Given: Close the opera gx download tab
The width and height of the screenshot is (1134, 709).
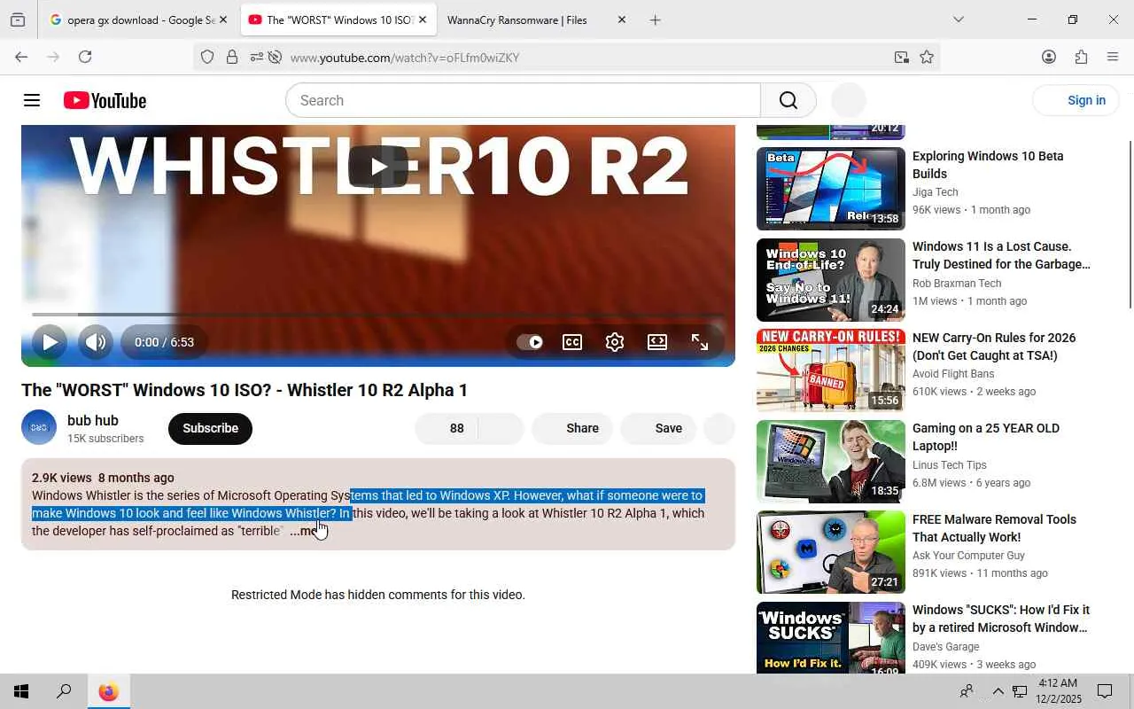Looking at the screenshot, I should [222, 19].
